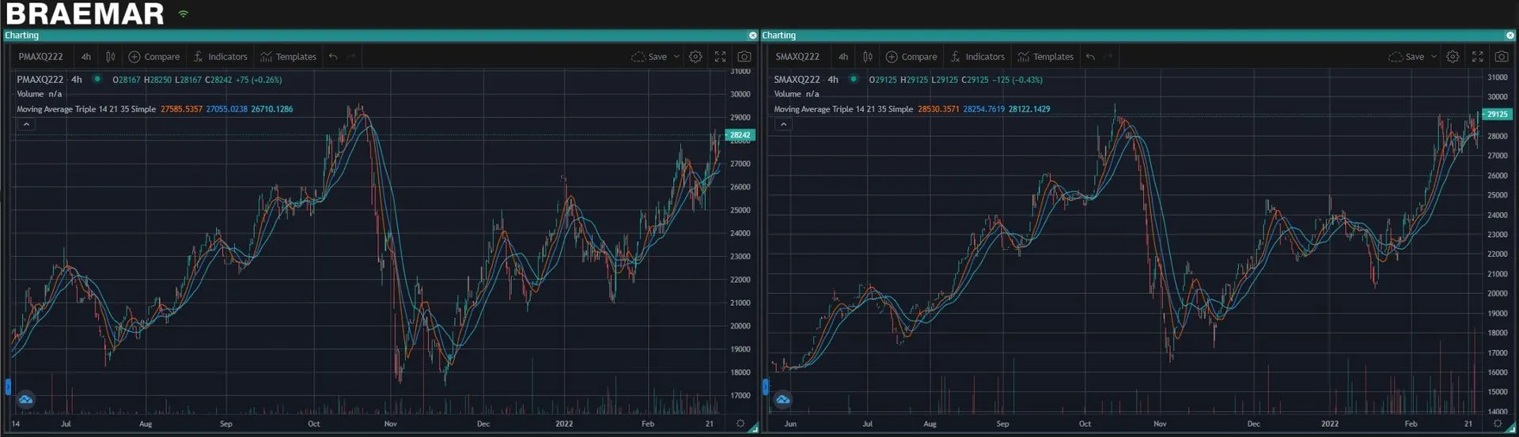
Task: Click Compare plus icon in right chart toolbar
Action: 892,57
